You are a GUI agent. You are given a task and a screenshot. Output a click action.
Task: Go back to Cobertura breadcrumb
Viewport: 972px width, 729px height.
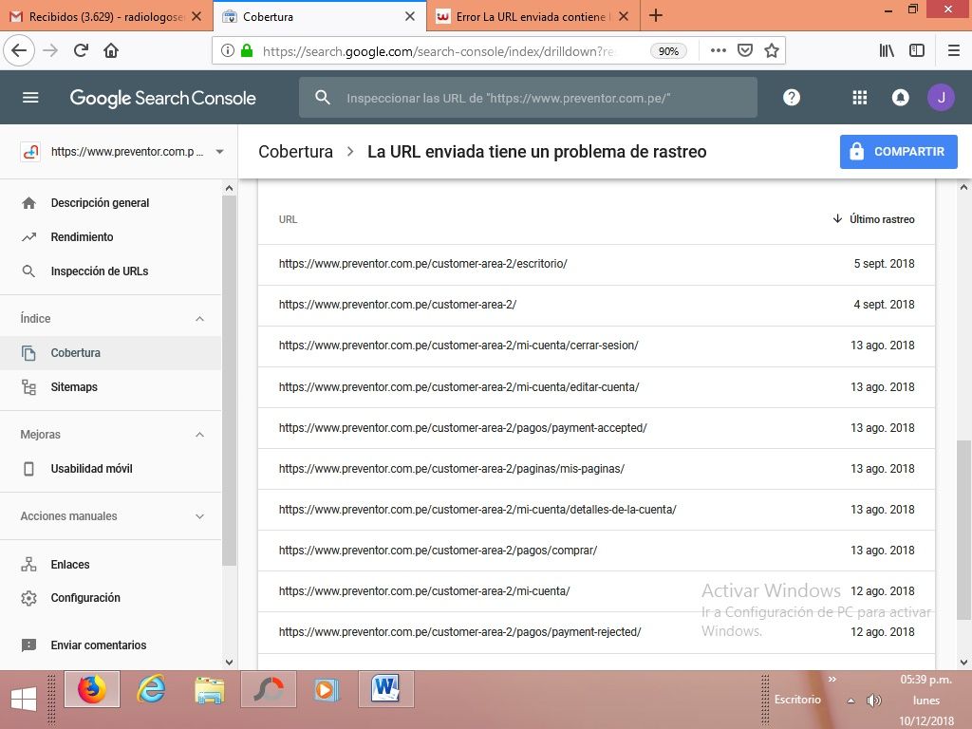(295, 151)
